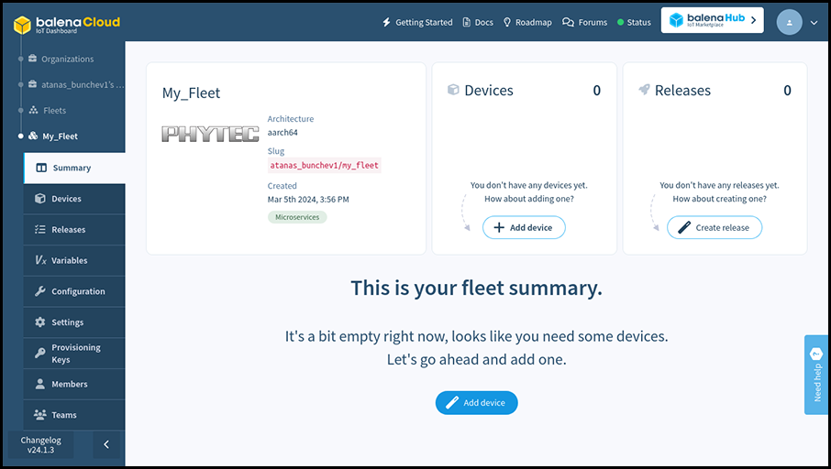This screenshot has width=831, height=469.
Task: Expand the user account dropdown arrow
Action: click(814, 23)
